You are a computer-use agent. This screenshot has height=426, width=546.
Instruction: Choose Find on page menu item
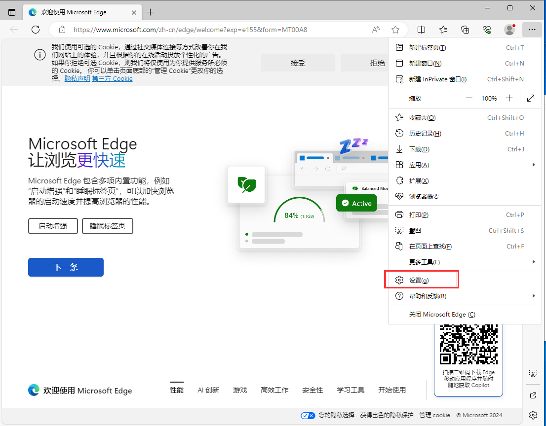[465, 246]
